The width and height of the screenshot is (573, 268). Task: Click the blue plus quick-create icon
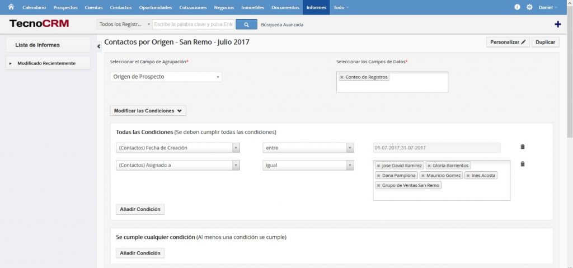tap(557, 24)
